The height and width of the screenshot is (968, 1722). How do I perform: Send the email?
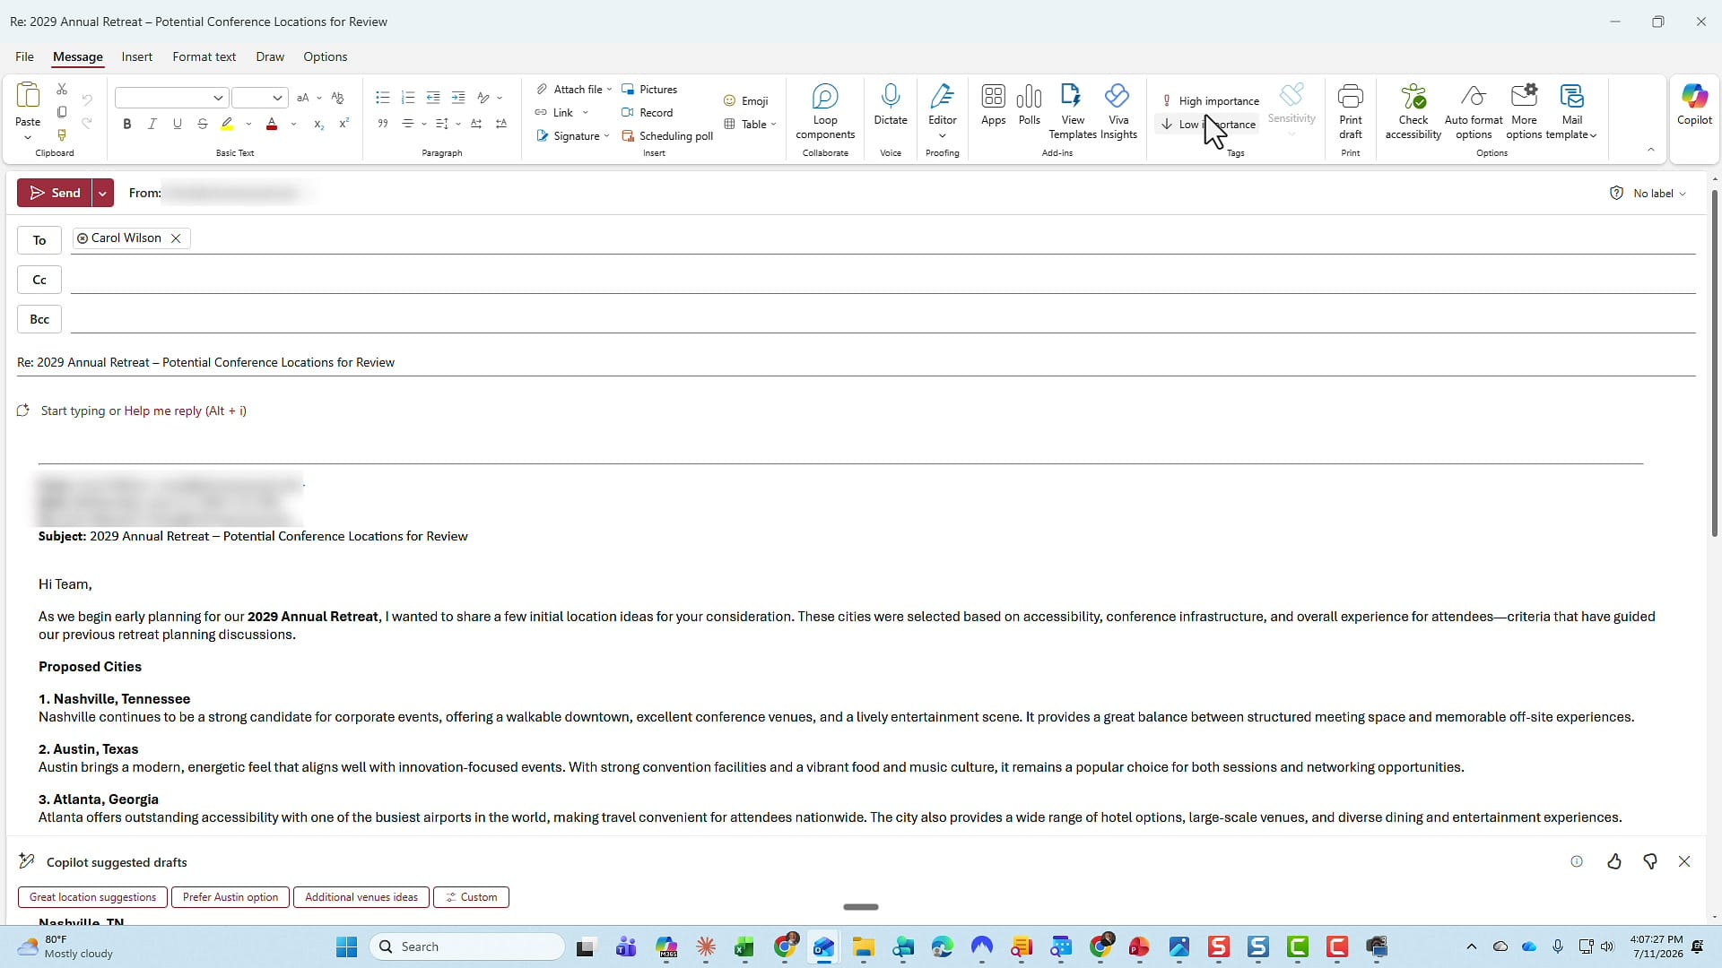55,193
